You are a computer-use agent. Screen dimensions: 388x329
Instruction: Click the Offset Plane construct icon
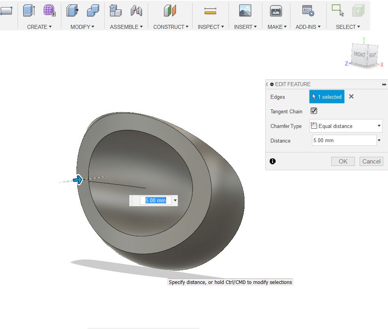click(170, 11)
